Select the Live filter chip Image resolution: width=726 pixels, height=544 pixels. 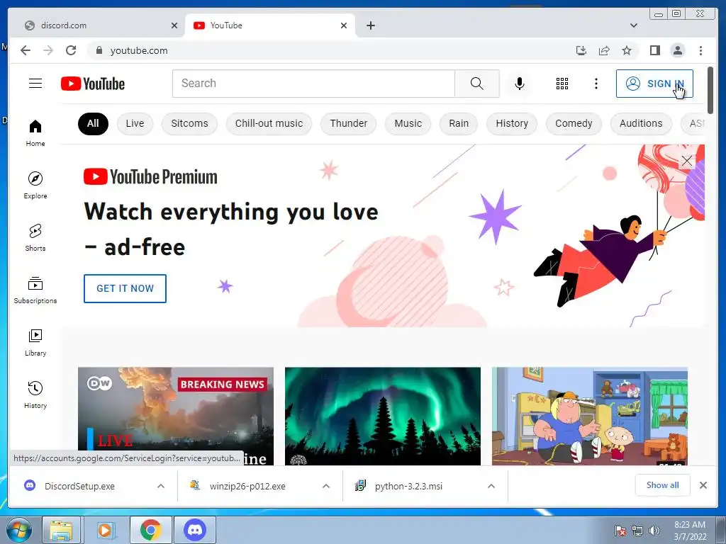click(135, 123)
